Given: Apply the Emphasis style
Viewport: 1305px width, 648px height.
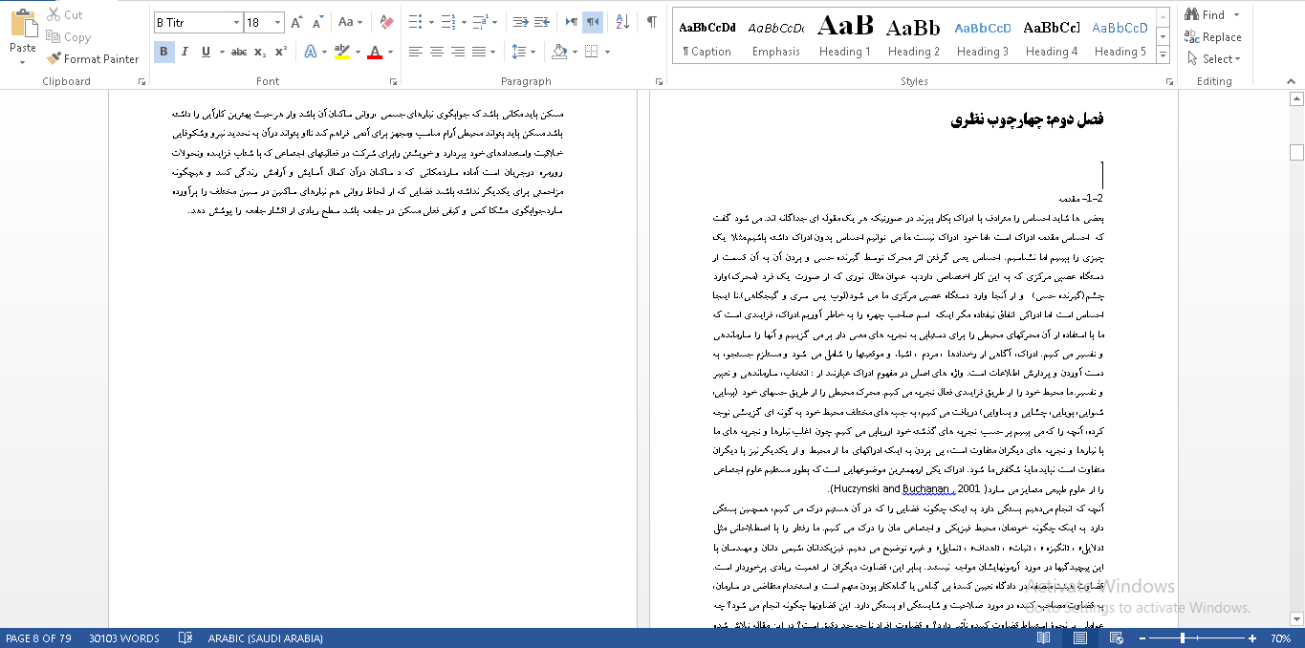Looking at the screenshot, I should pos(776,38).
